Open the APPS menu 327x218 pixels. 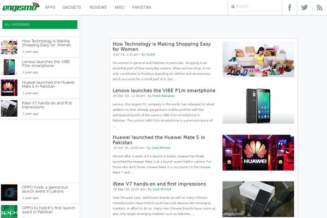click(x=50, y=7)
